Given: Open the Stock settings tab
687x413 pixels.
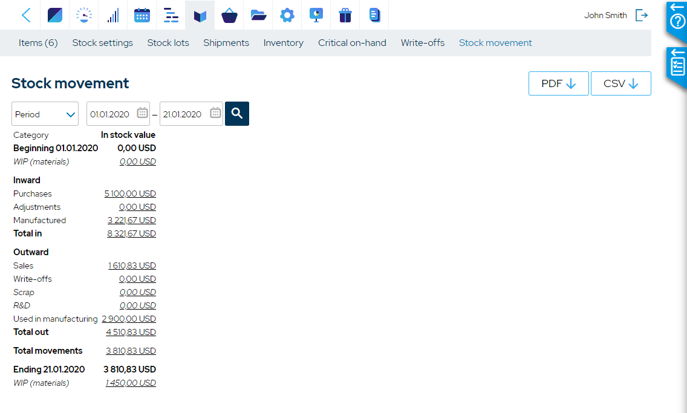Looking at the screenshot, I should 103,43.
